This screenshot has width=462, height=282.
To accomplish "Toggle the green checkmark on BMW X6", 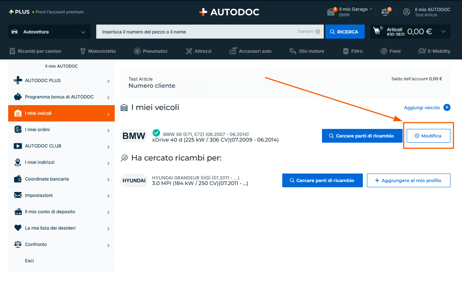I will tap(156, 133).
